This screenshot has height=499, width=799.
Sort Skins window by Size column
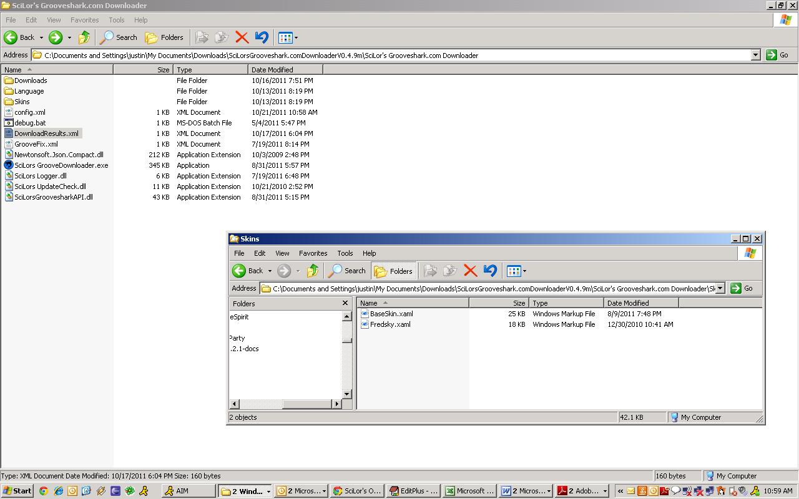pos(499,303)
